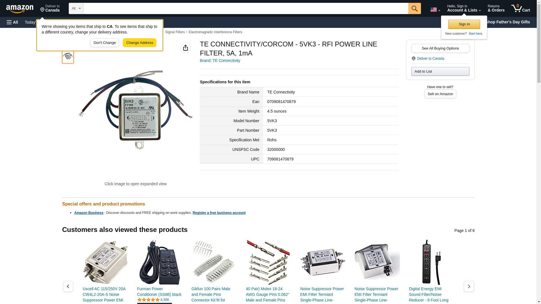Click the Change Address button
Viewport: 541px width, 304px height.
click(x=139, y=43)
